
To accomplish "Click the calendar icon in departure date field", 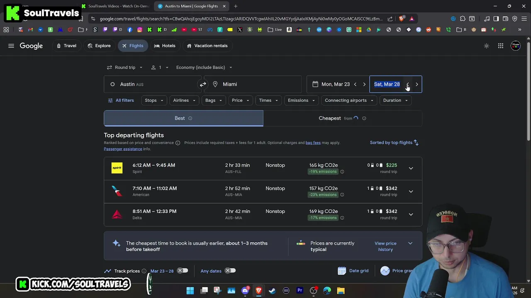I will pyautogui.click(x=315, y=84).
